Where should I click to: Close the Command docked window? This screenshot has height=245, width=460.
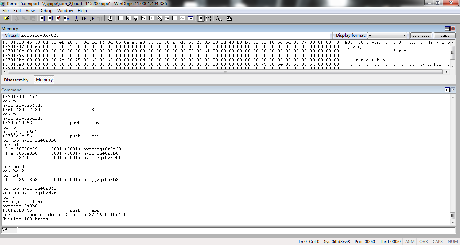pyautogui.click(x=453, y=90)
